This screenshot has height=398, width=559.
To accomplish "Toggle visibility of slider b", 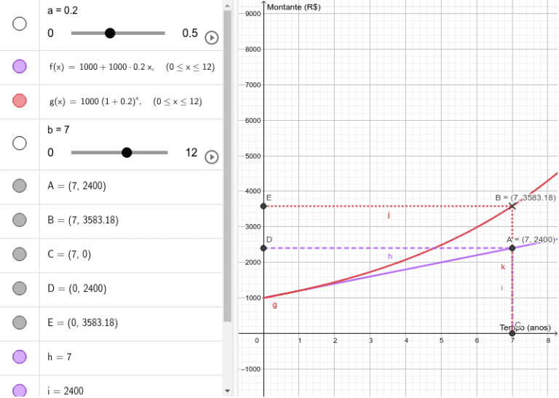I will 20,143.
